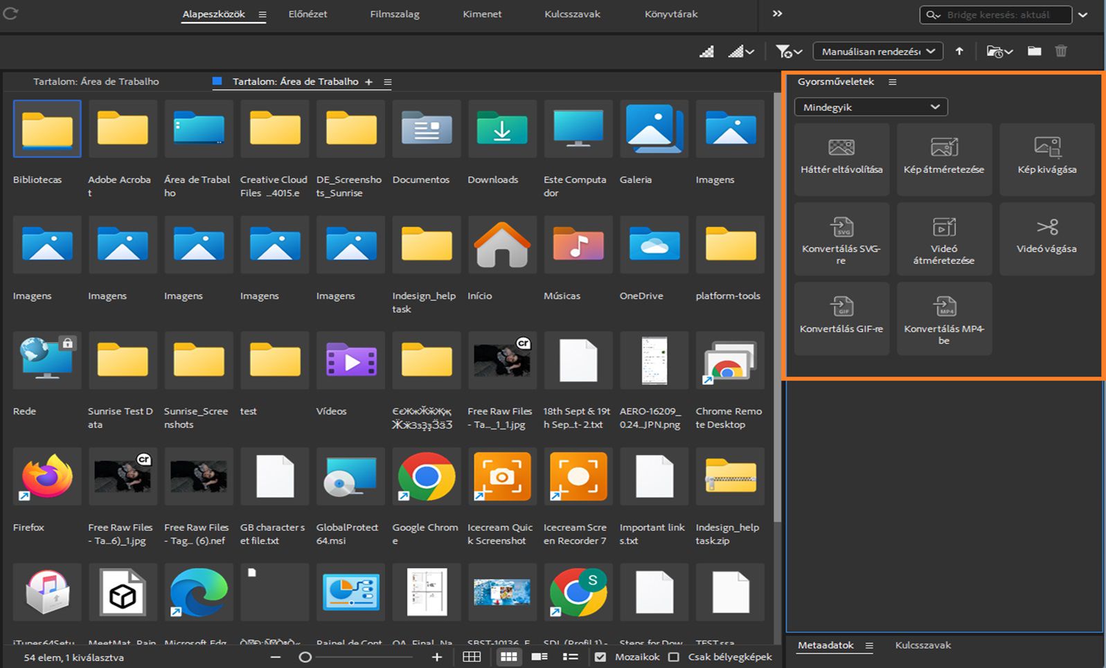Image resolution: width=1106 pixels, height=668 pixels.
Task: Open the Manuálisan rendezés sort dropdown
Action: click(x=878, y=51)
